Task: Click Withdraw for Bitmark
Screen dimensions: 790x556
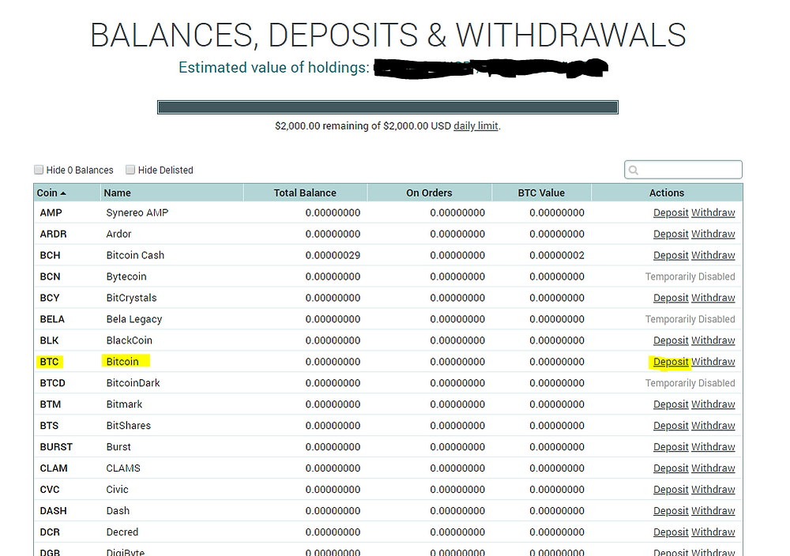Action: [713, 404]
